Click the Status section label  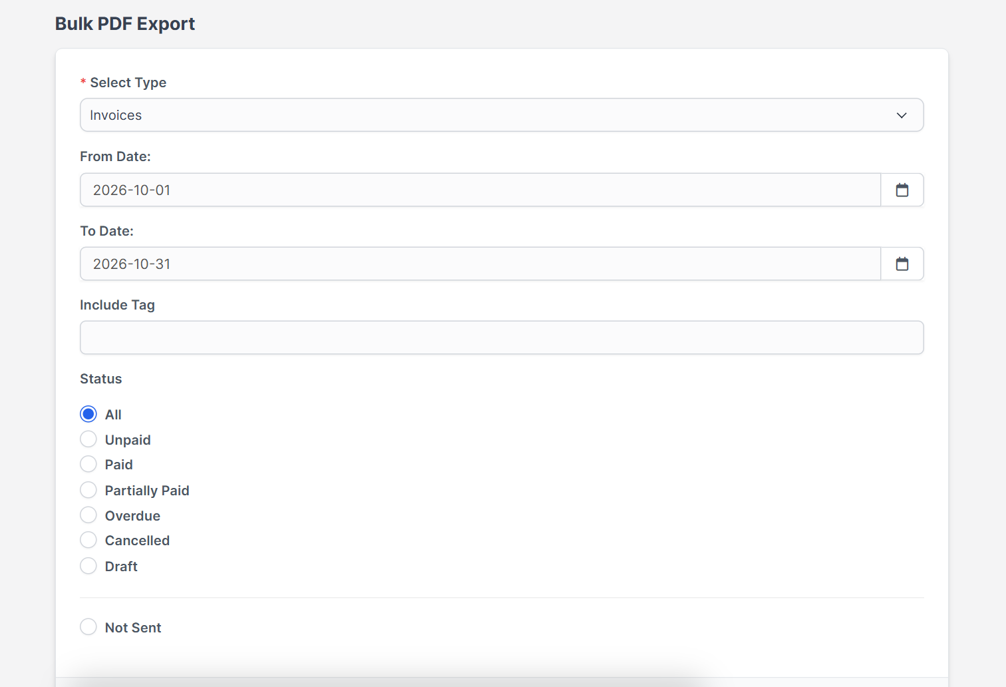[x=101, y=379]
